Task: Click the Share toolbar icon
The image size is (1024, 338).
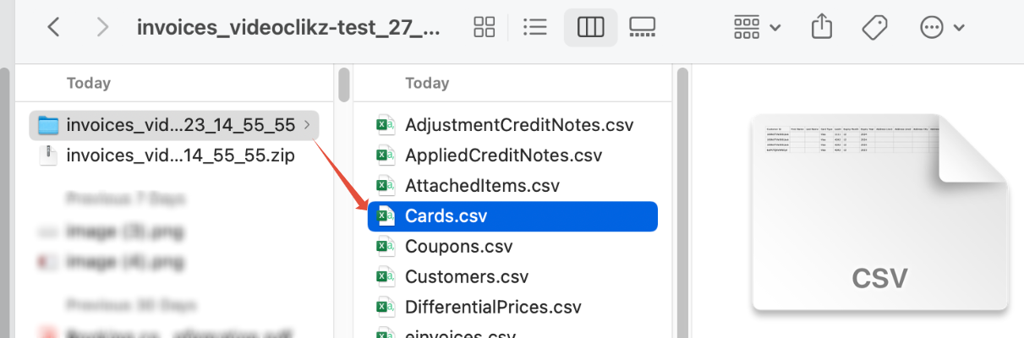Action: [x=822, y=27]
